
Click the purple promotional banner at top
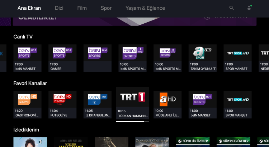(x=134, y=22)
